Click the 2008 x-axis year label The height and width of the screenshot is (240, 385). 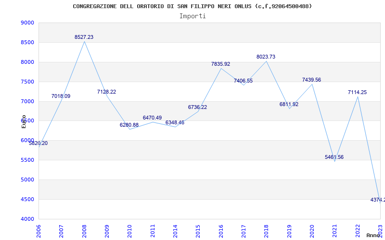[84, 231]
